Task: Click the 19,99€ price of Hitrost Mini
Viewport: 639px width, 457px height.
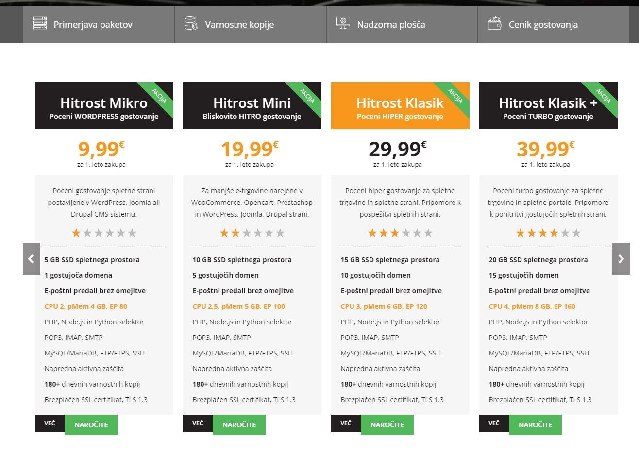Action: point(250,149)
